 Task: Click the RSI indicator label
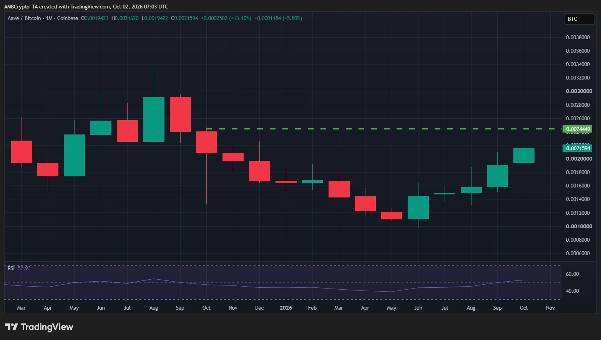[x=11, y=268]
